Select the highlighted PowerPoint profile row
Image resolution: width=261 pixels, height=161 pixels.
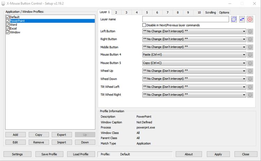tap(52, 21)
